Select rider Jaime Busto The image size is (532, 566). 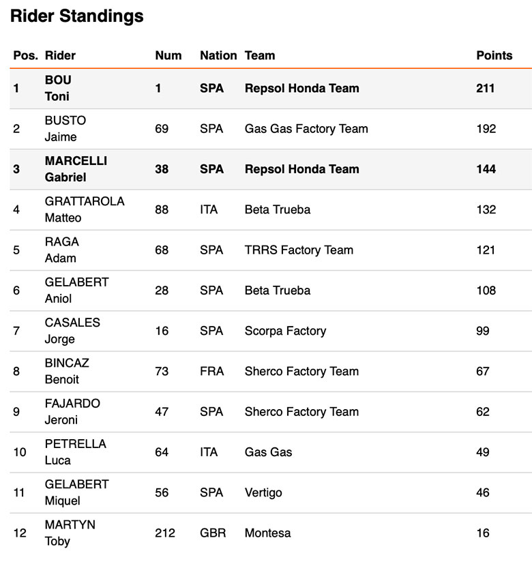click(x=65, y=128)
